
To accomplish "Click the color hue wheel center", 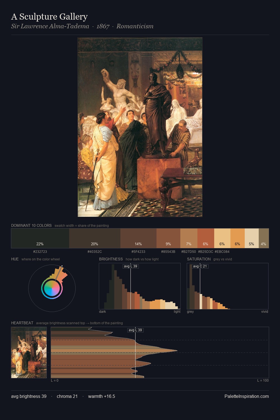I will pos(52,288).
